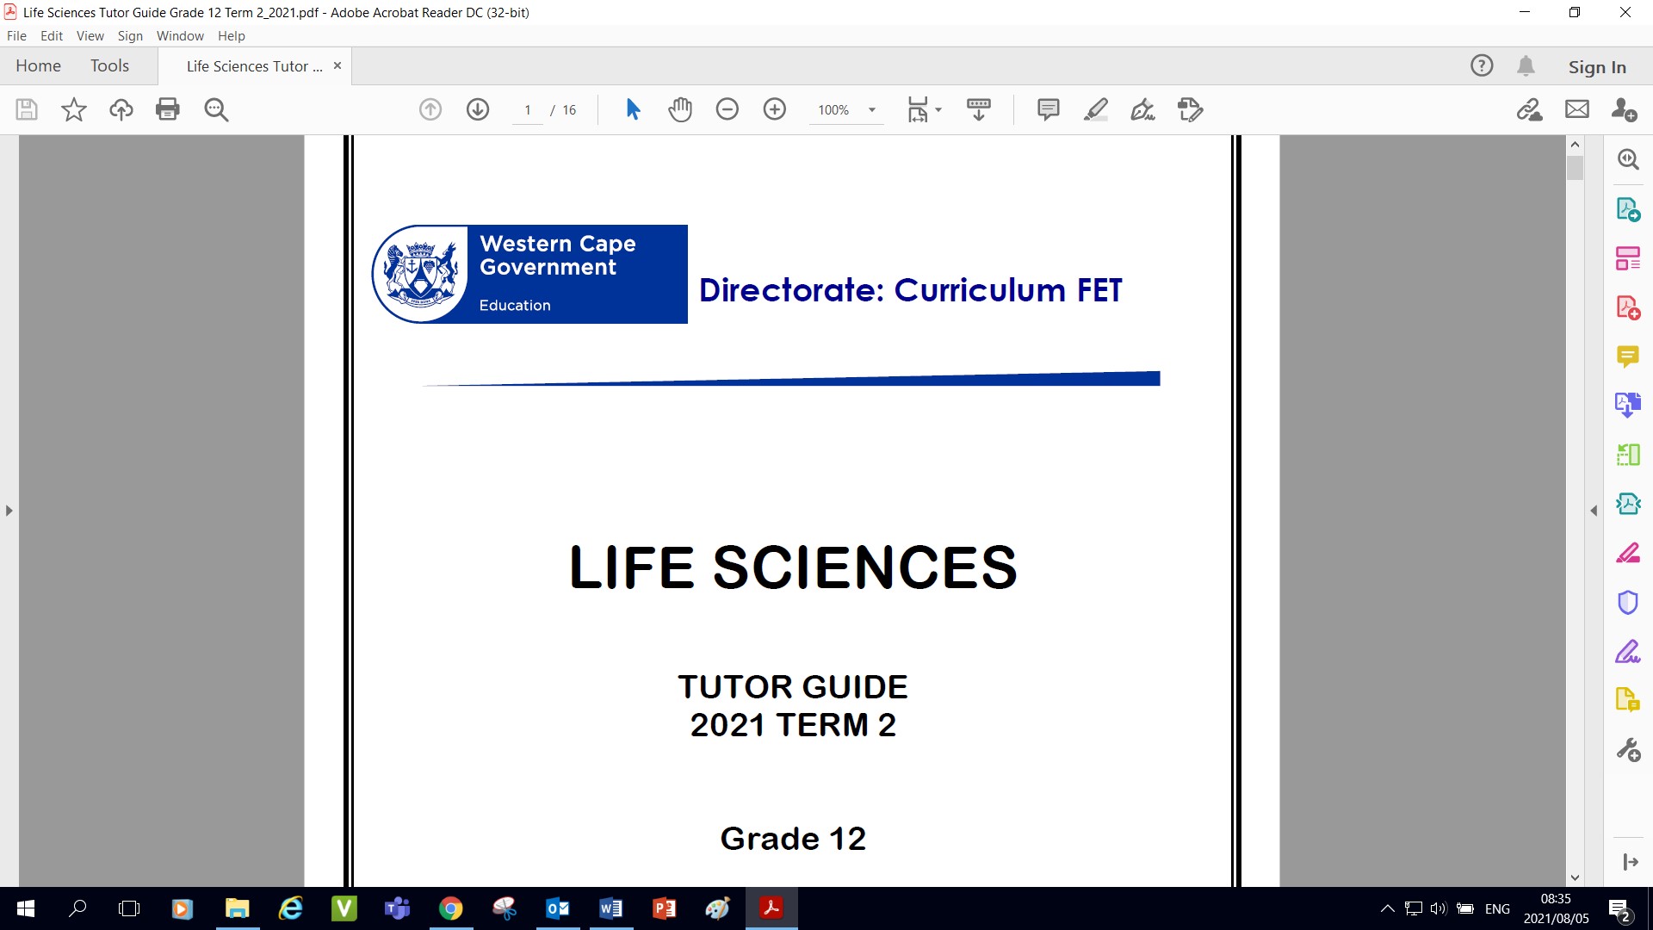Click the Zoom In plus button
The width and height of the screenshot is (1653, 930).
pos(774,110)
